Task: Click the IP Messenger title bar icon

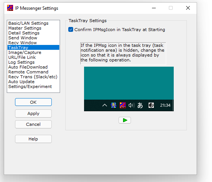Action: pos(10,8)
